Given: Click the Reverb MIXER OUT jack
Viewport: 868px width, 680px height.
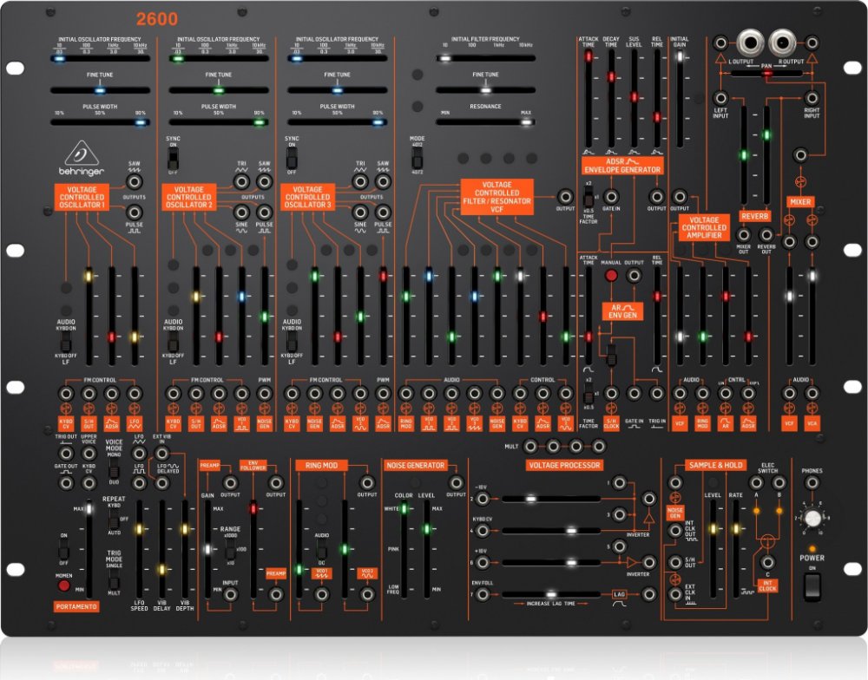Looking at the screenshot, I should pyautogui.click(x=743, y=235).
